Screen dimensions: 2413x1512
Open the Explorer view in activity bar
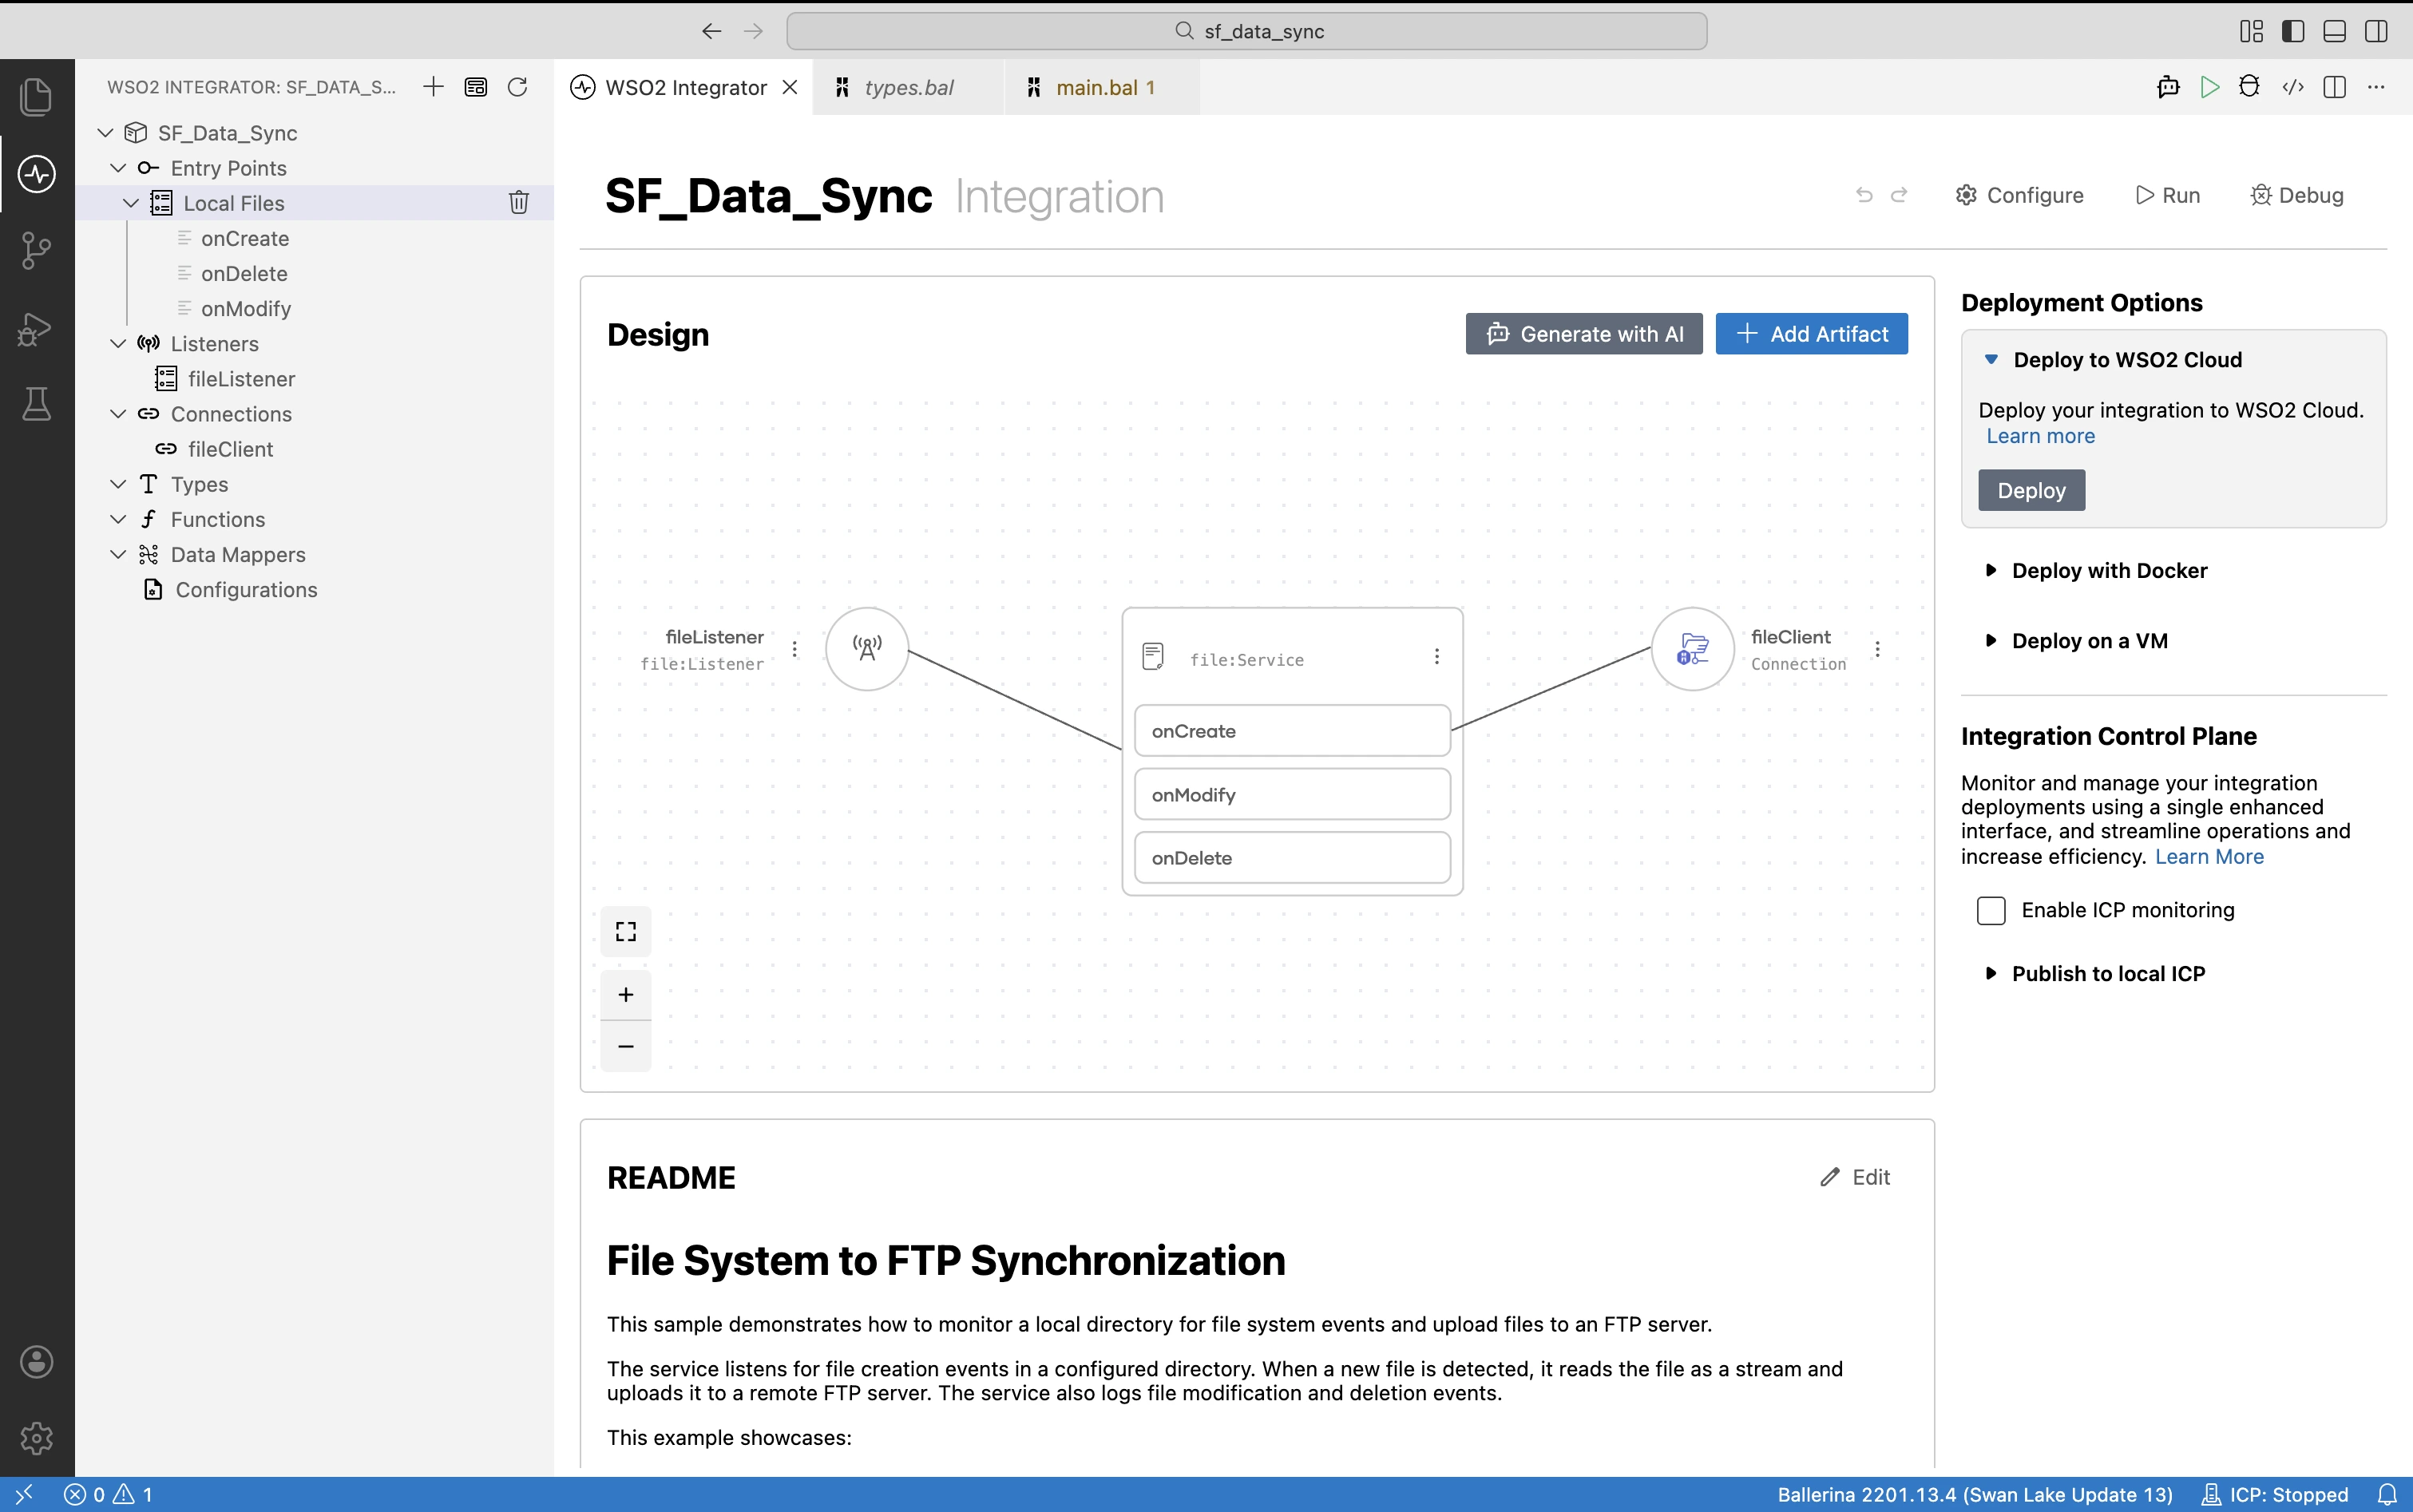37,97
